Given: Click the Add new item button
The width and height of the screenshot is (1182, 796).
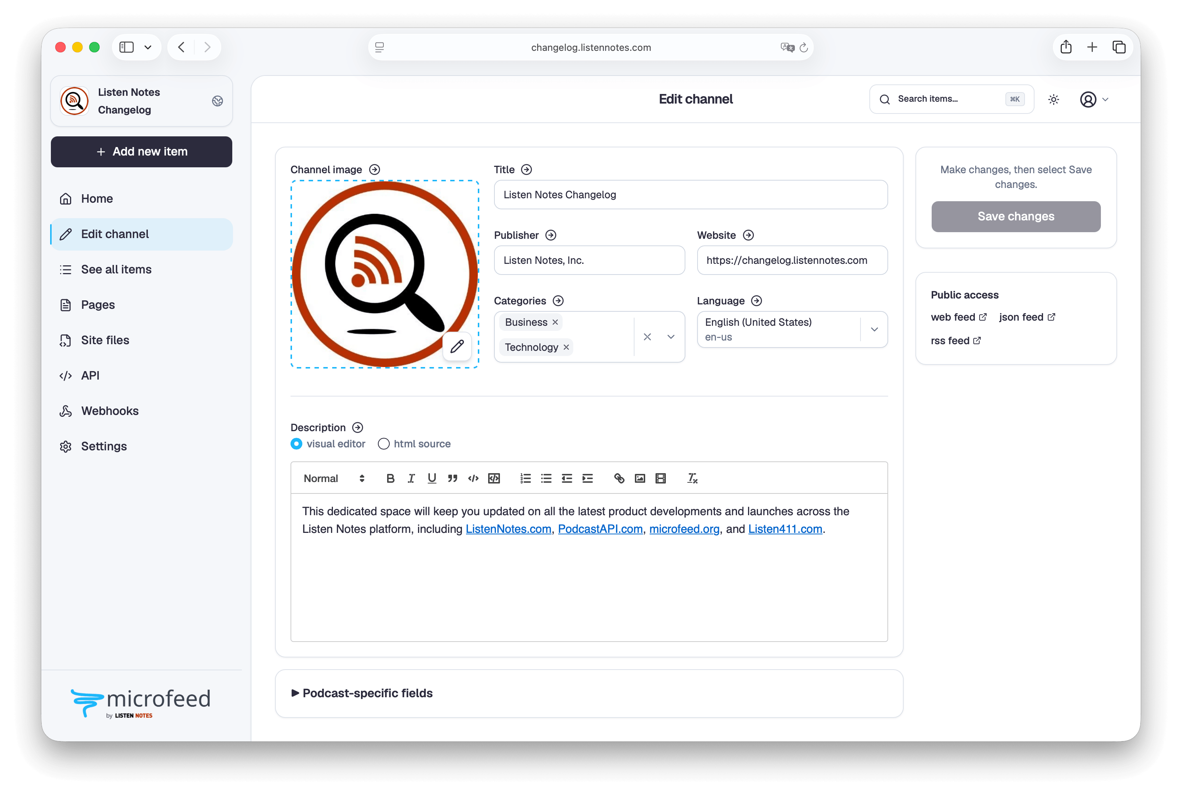Looking at the screenshot, I should point(141,151).
